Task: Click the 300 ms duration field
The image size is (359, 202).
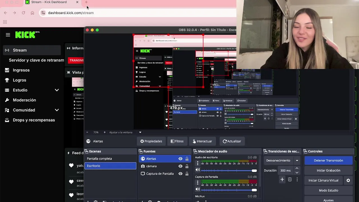Action: (x=286, y=171)
